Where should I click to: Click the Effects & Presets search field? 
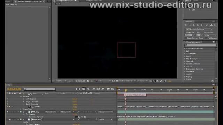[200, 45]
